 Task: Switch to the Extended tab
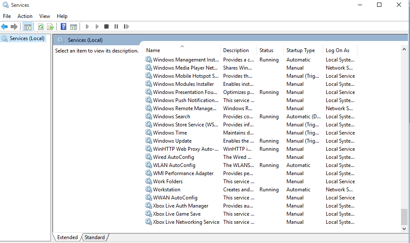click(x=68, y=237)
